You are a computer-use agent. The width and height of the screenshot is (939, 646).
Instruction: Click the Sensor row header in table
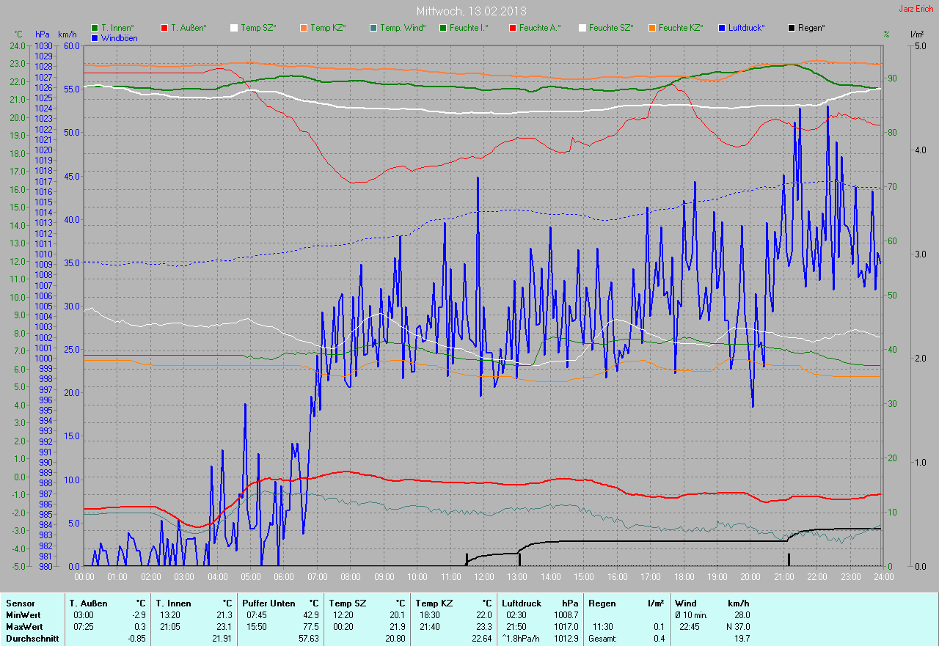click(x=20, y=603)
